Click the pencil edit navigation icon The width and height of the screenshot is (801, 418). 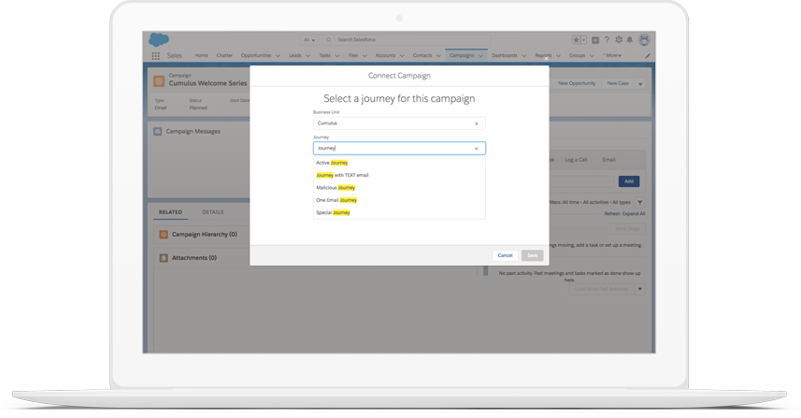pyautogui.click(x=648, y=56)
